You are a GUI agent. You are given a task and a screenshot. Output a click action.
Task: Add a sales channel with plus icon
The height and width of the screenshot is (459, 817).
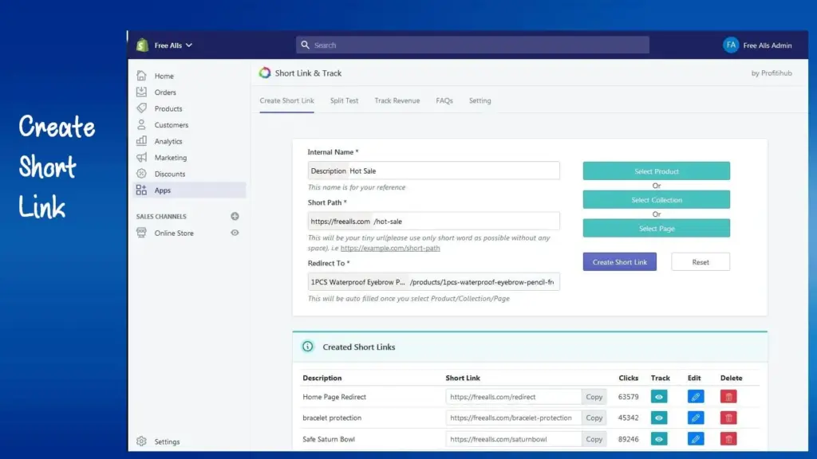point(235,216)
